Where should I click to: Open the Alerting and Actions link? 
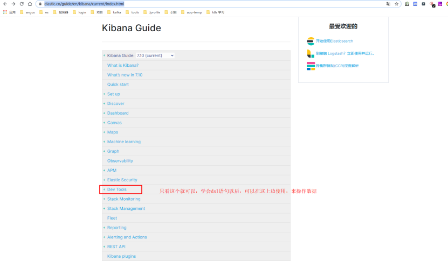click(x=127, y=237)
